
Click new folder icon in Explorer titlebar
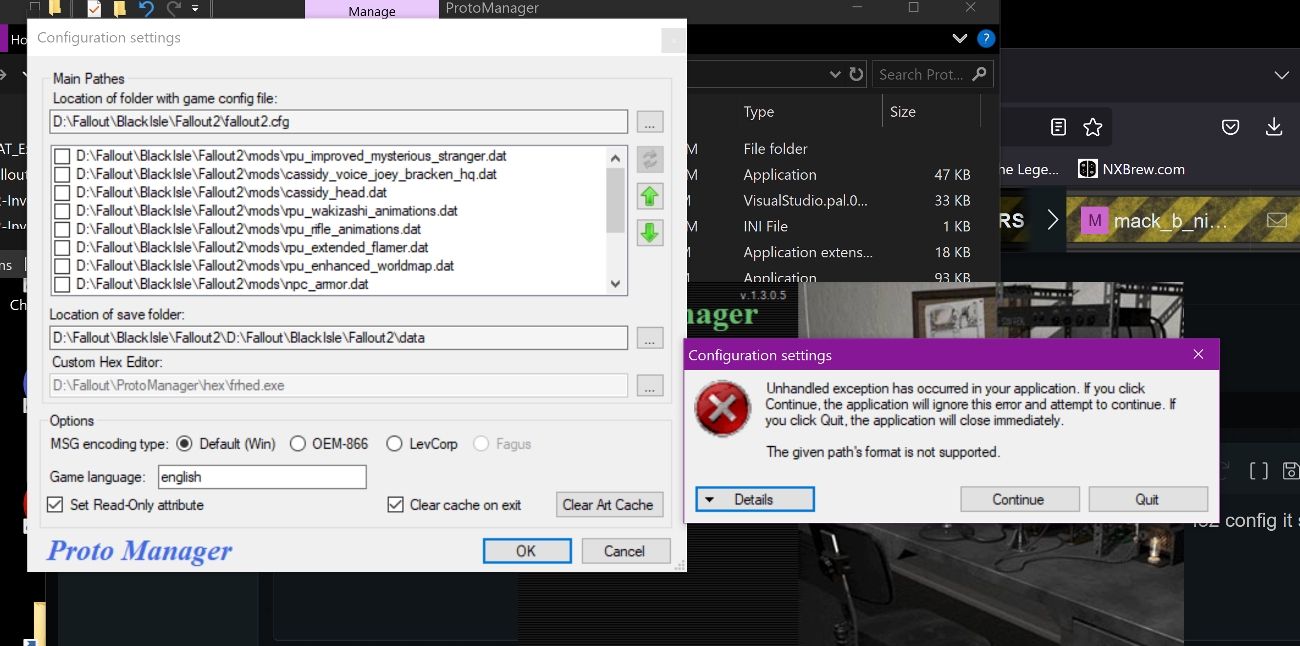(x=120, y=9)
